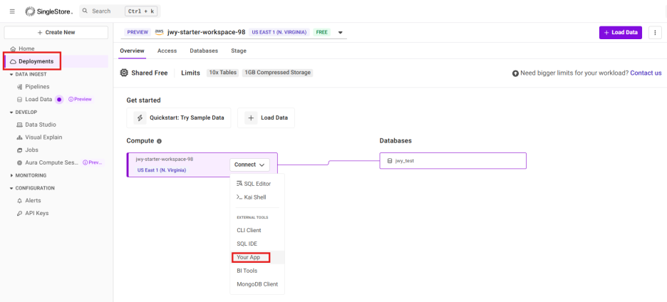Screen dimensions: 667x302
Task: Click the Preview badge beside Load Data
Action: [80, 99]
